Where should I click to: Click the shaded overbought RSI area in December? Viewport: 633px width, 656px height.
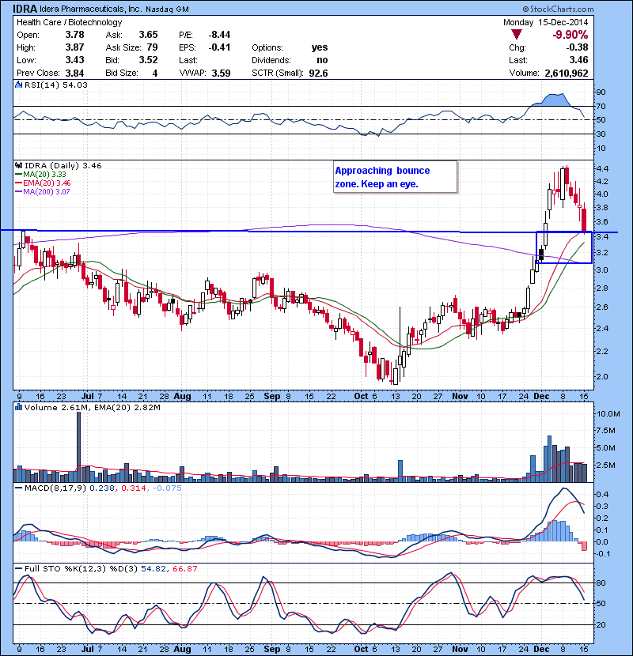pyautogui.click(x=552, y=100)
